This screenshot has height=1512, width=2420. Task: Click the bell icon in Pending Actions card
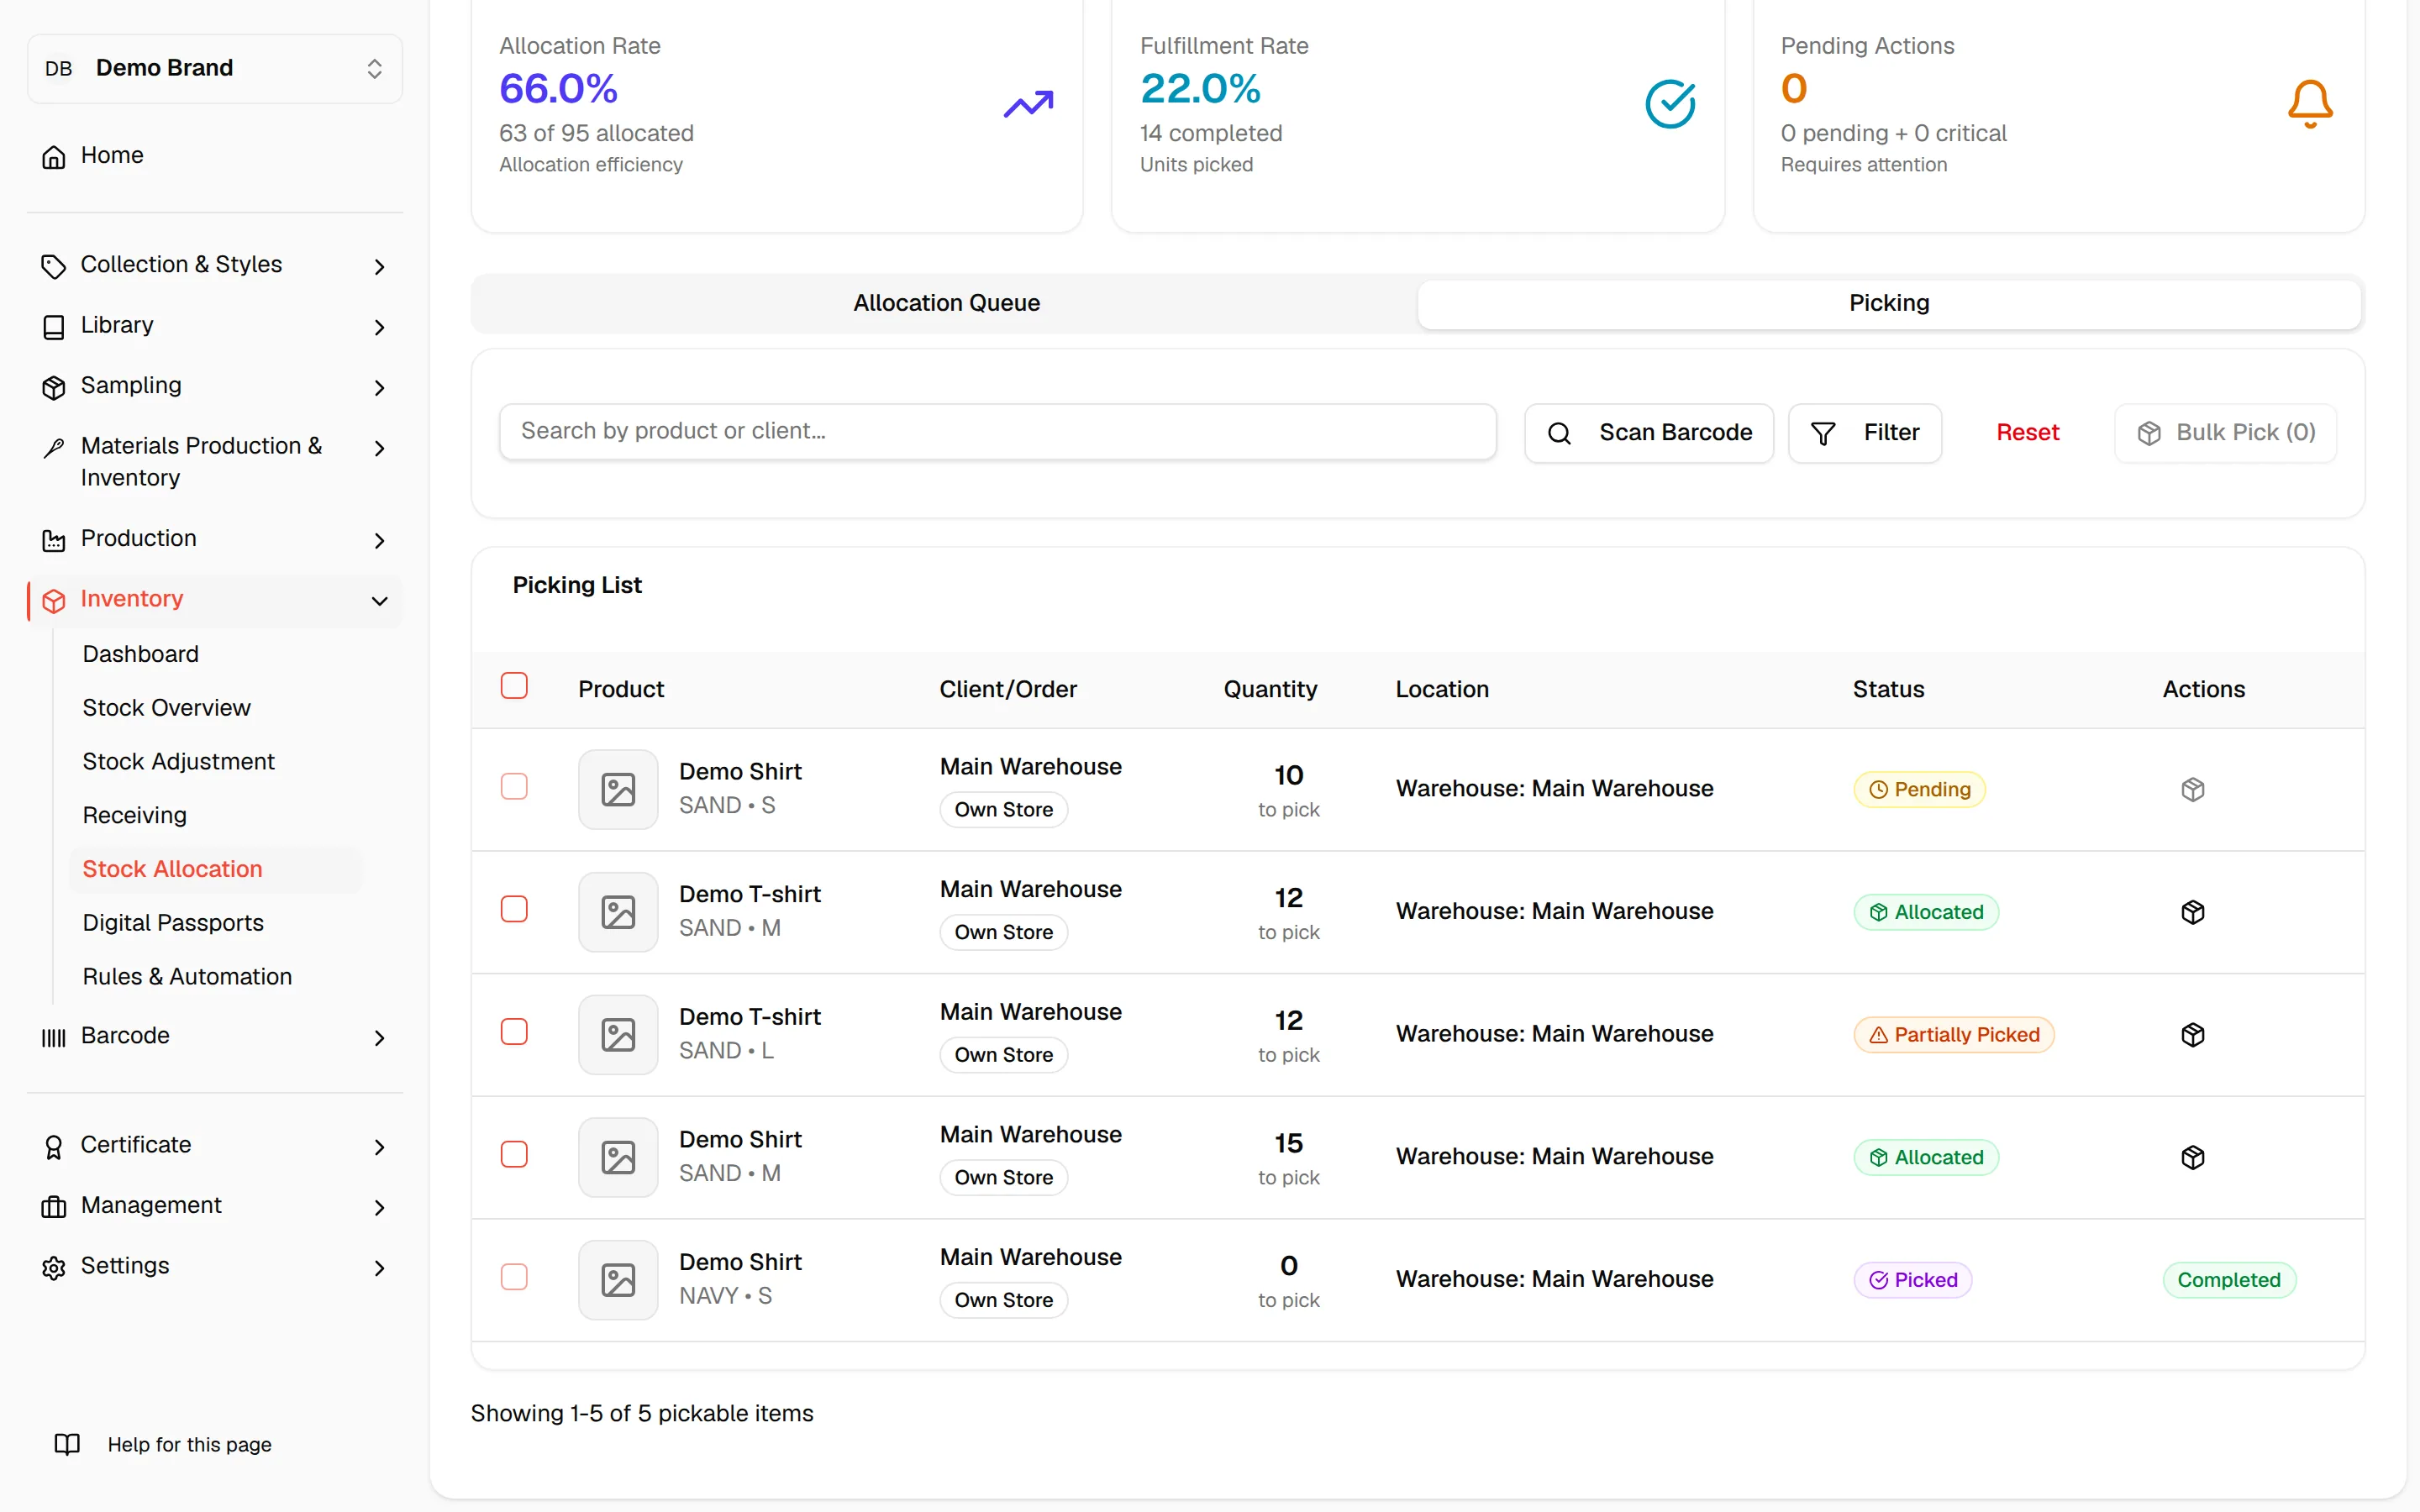point(2310,104)
